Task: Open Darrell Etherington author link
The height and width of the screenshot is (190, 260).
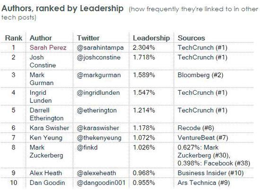Action: tap(47, 114)
